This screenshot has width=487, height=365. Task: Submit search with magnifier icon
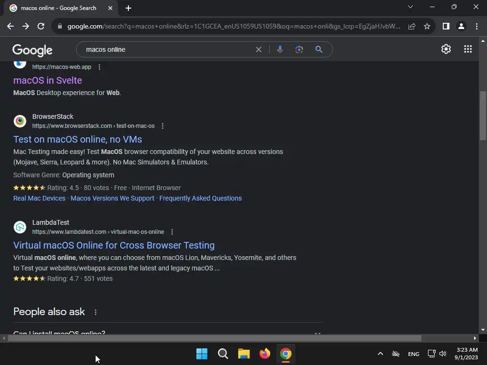click(319, 49)
